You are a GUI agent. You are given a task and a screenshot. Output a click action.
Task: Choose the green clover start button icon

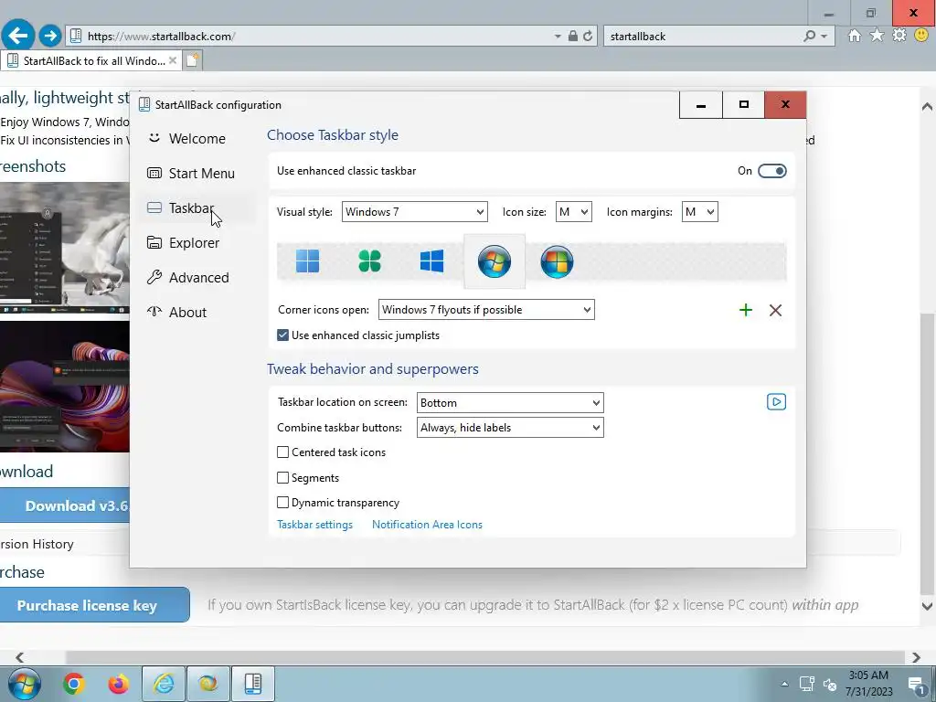coord(369,261)
